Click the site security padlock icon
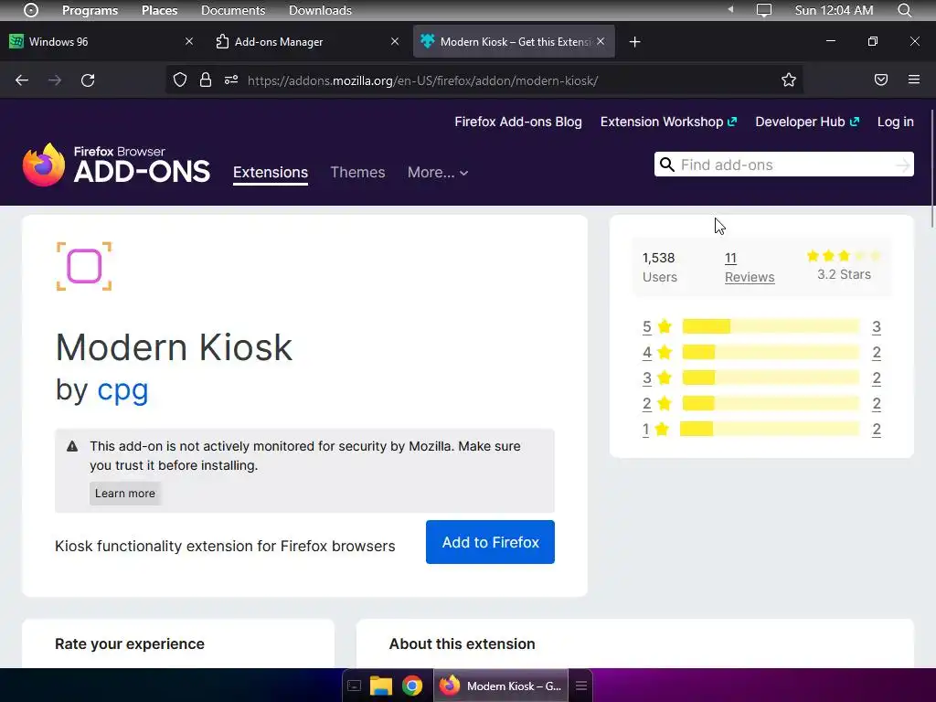Image resolution: width=936 pixels, height=702 pixels. pyautogui.click(x=206, y=80)
